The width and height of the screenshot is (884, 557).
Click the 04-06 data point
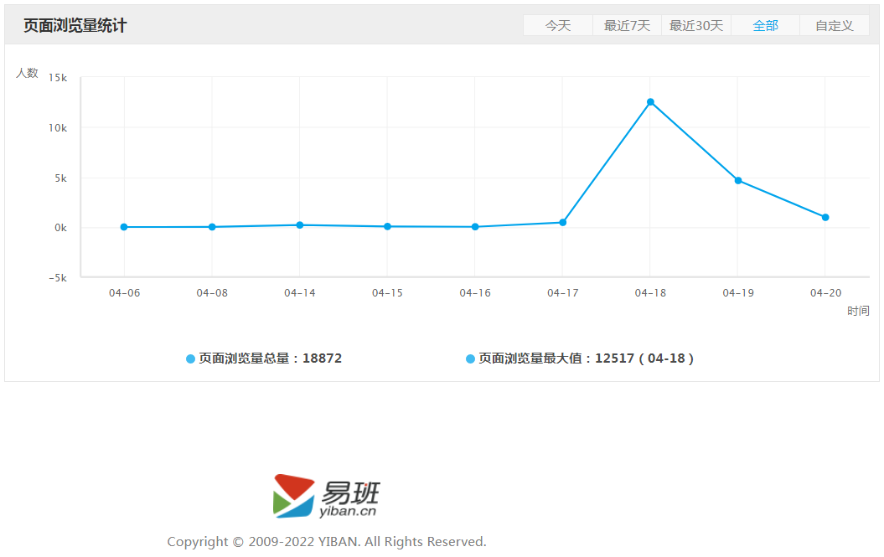coord(124,227)
